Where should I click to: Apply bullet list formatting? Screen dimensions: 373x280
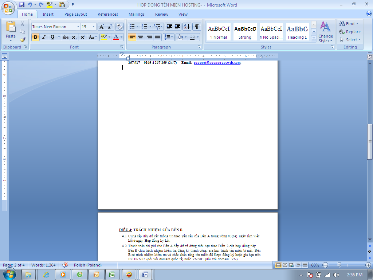(132, 27)
